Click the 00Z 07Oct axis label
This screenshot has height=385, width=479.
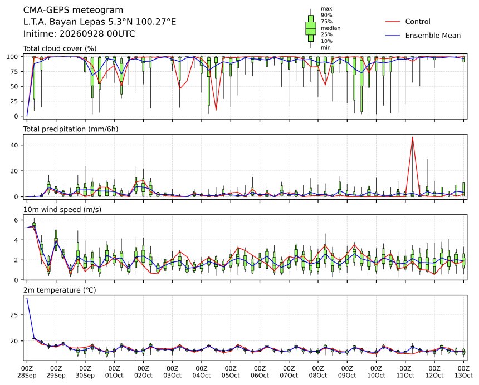click(x=289, y=372)
